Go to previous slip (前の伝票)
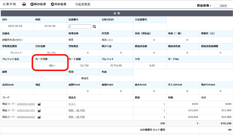The height and width of the screenshot is (135, 233). coord(38,4)
